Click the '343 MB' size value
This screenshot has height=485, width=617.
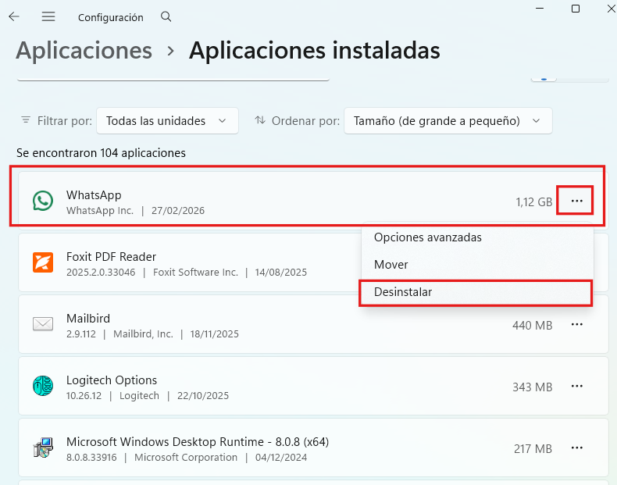click(x=532, y=387)
